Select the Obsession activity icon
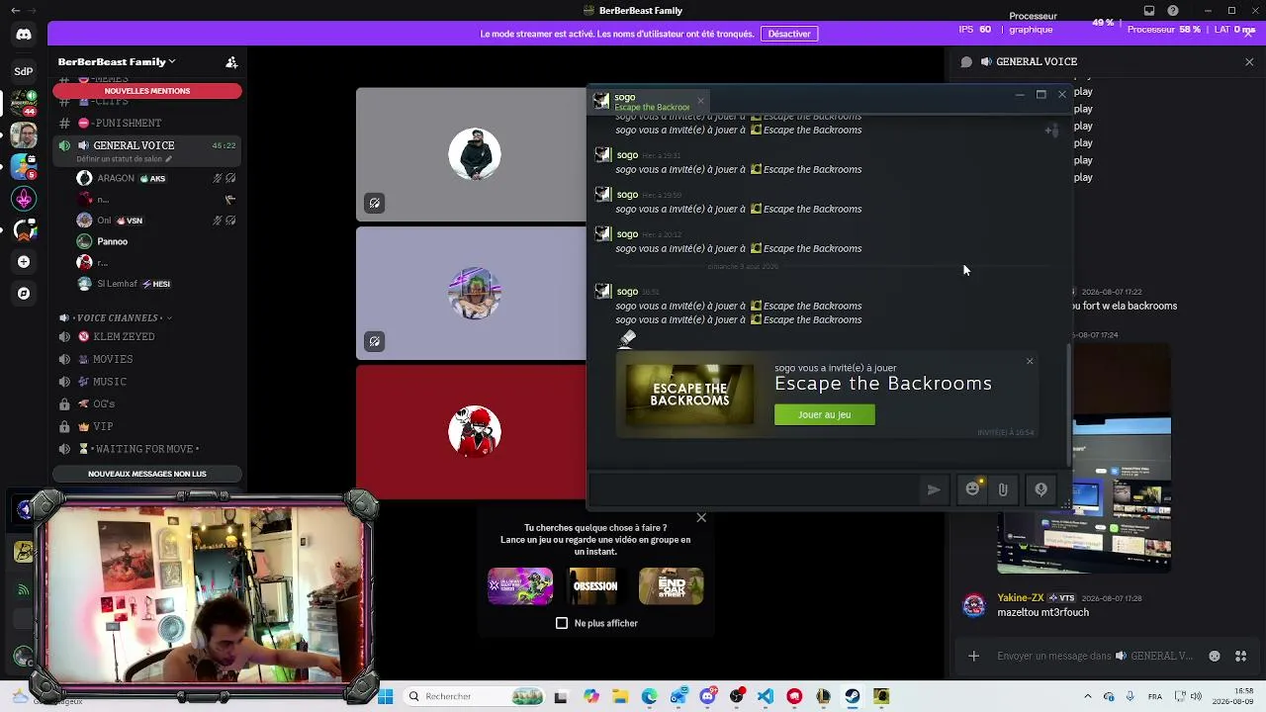The width and height of the screenshot is (1266, 712). tap(595, 586)
